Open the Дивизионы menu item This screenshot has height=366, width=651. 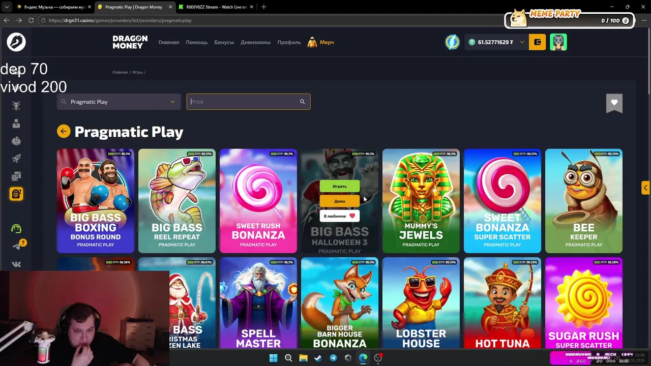(x=255, y=42)
